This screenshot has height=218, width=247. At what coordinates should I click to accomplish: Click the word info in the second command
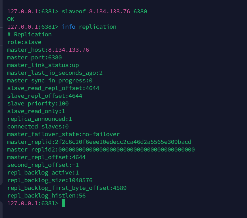click(x=69, y=27)
